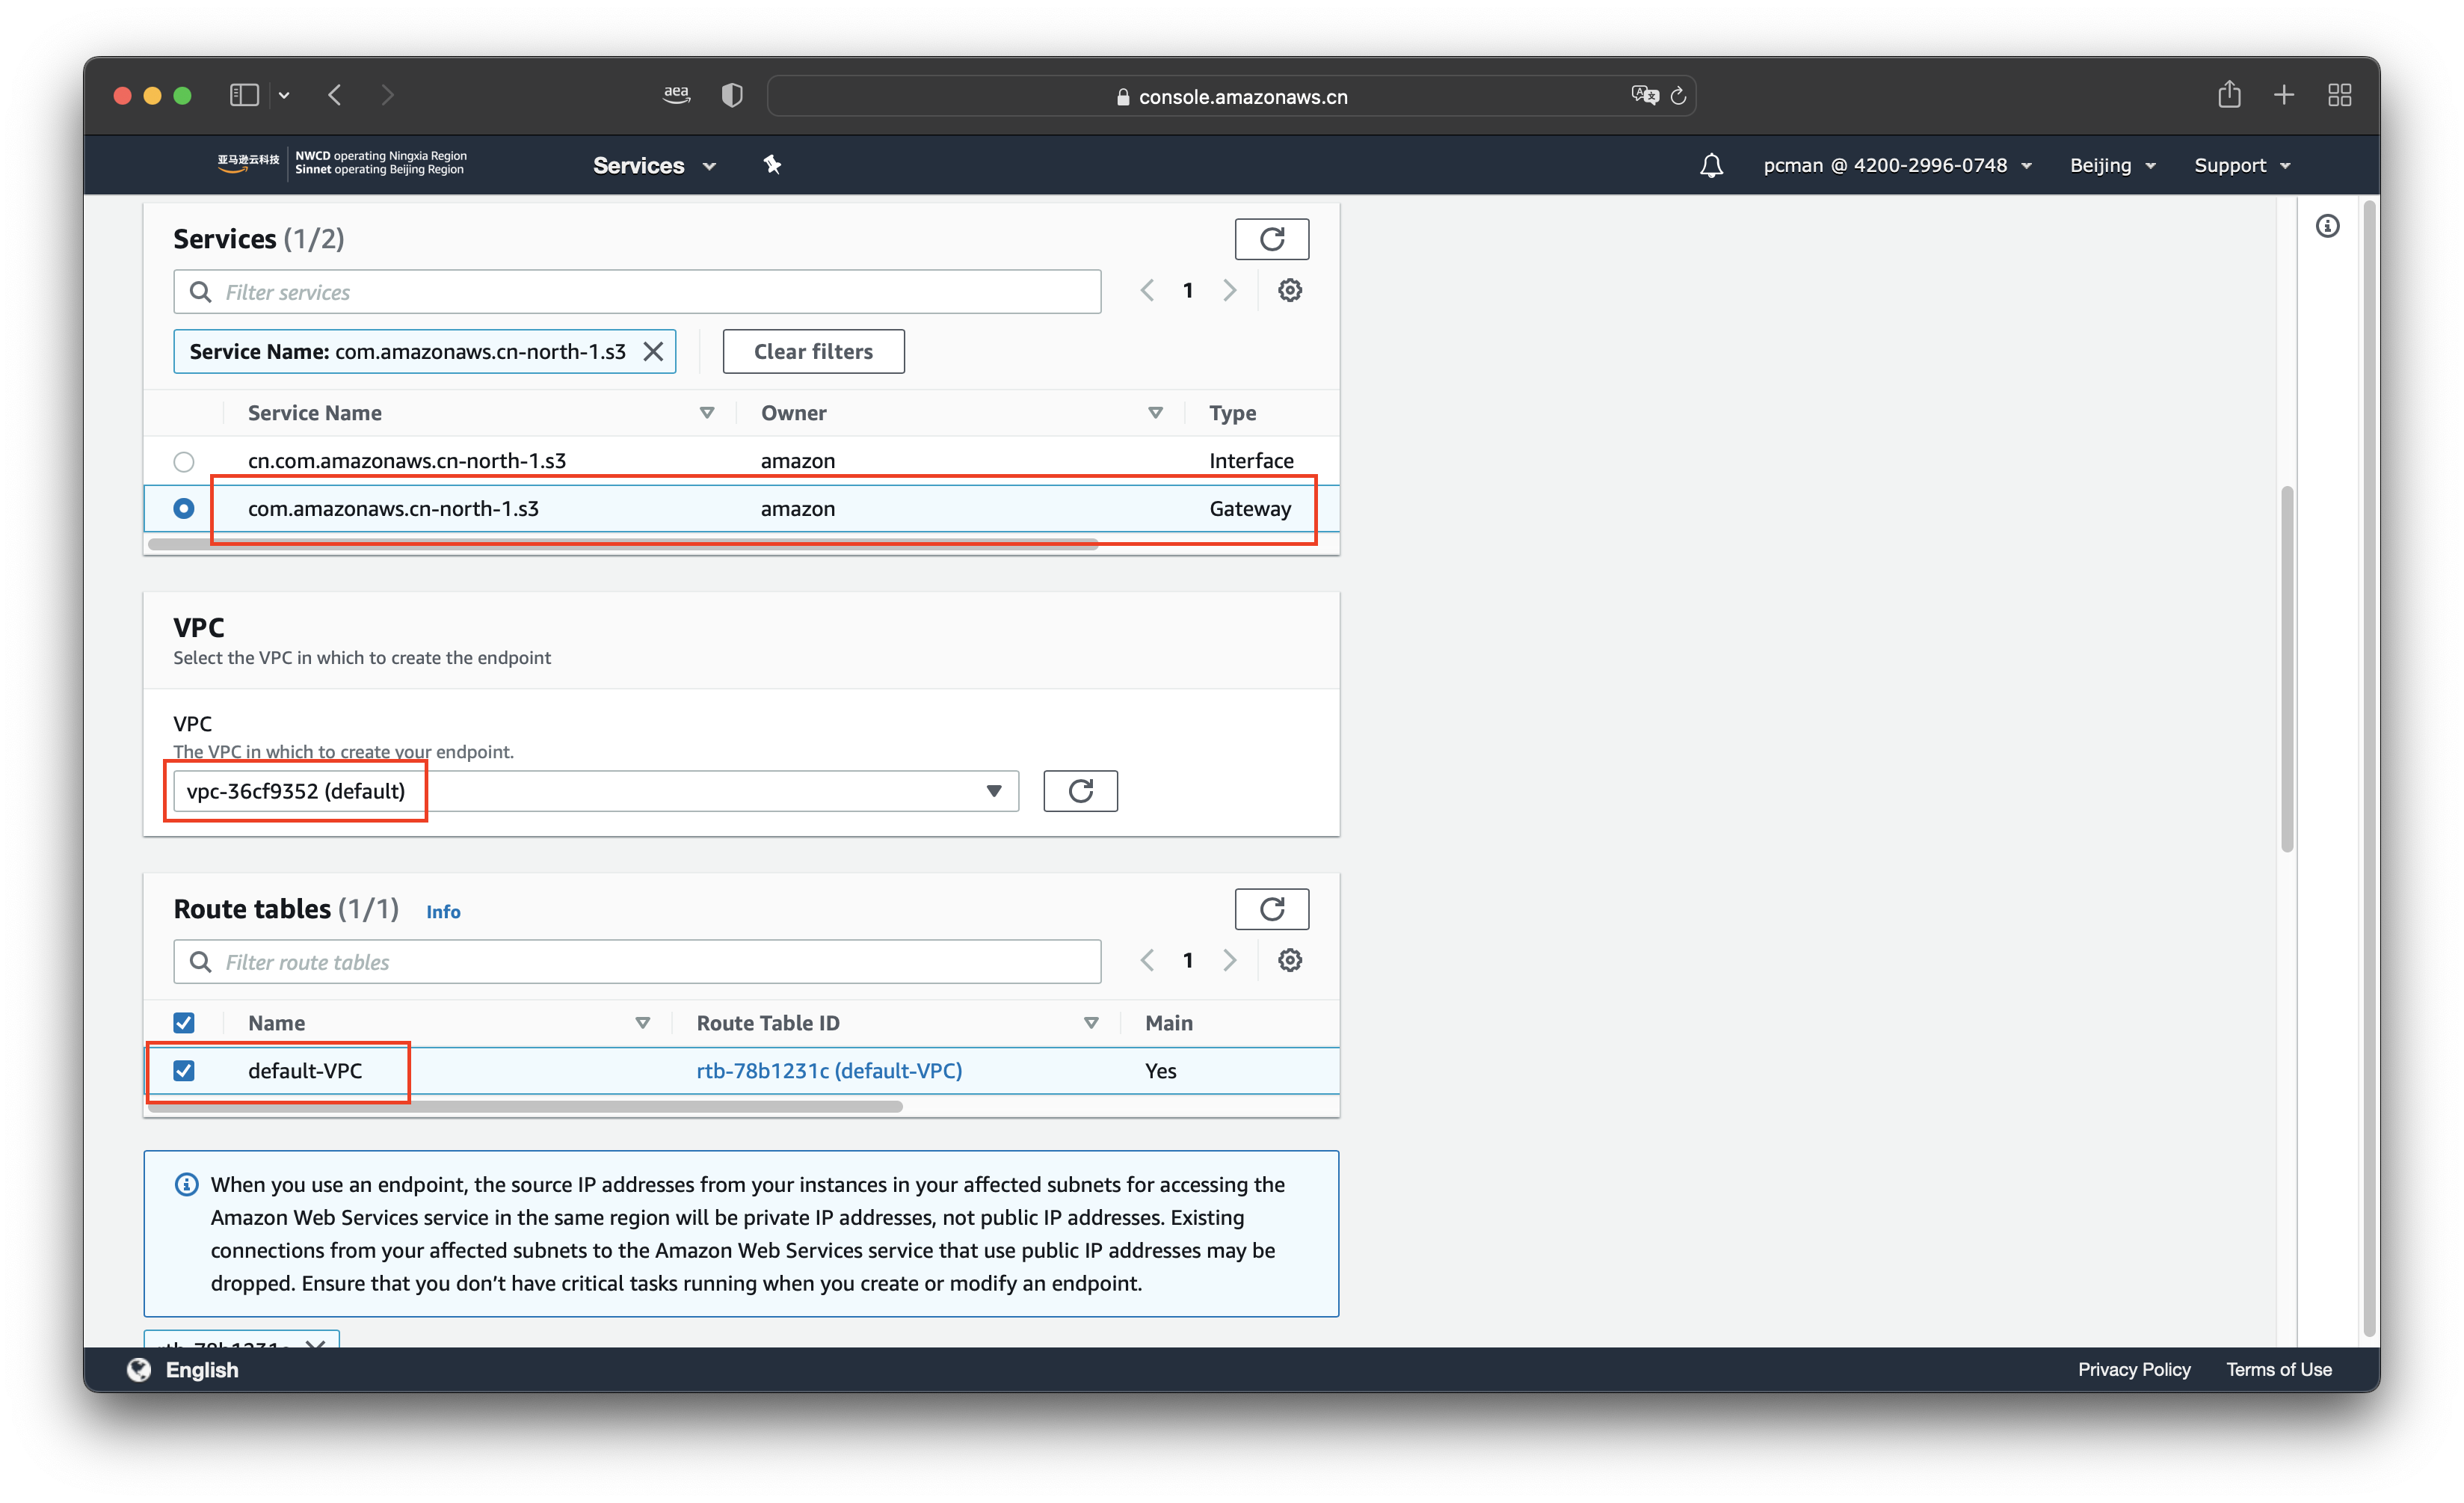Go to previous Services page
Image resolution: width=2464 pixels, height=1503 pixels.
coord(1147,290)
